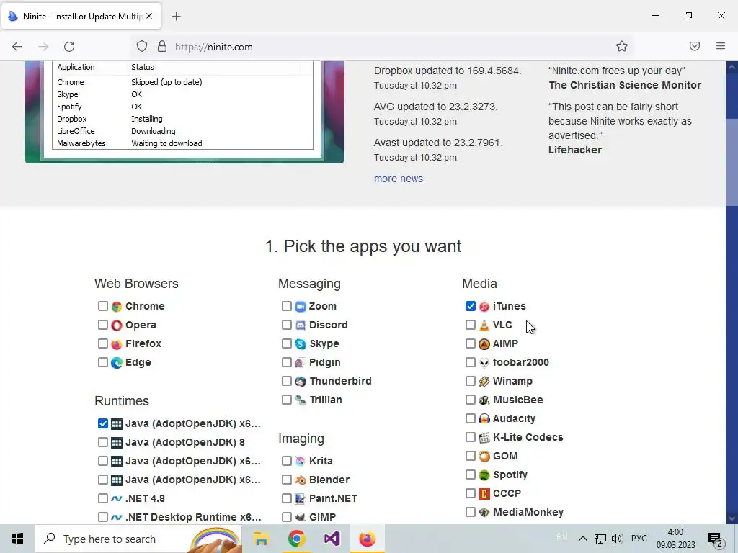Screen dimensions: 738x553
Task: Click the Chrome app icon in Web Browsers
Action: click(x=117, y=307)
